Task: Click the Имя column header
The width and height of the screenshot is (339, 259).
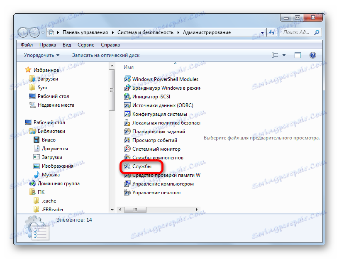Action: tap(129, 67)
